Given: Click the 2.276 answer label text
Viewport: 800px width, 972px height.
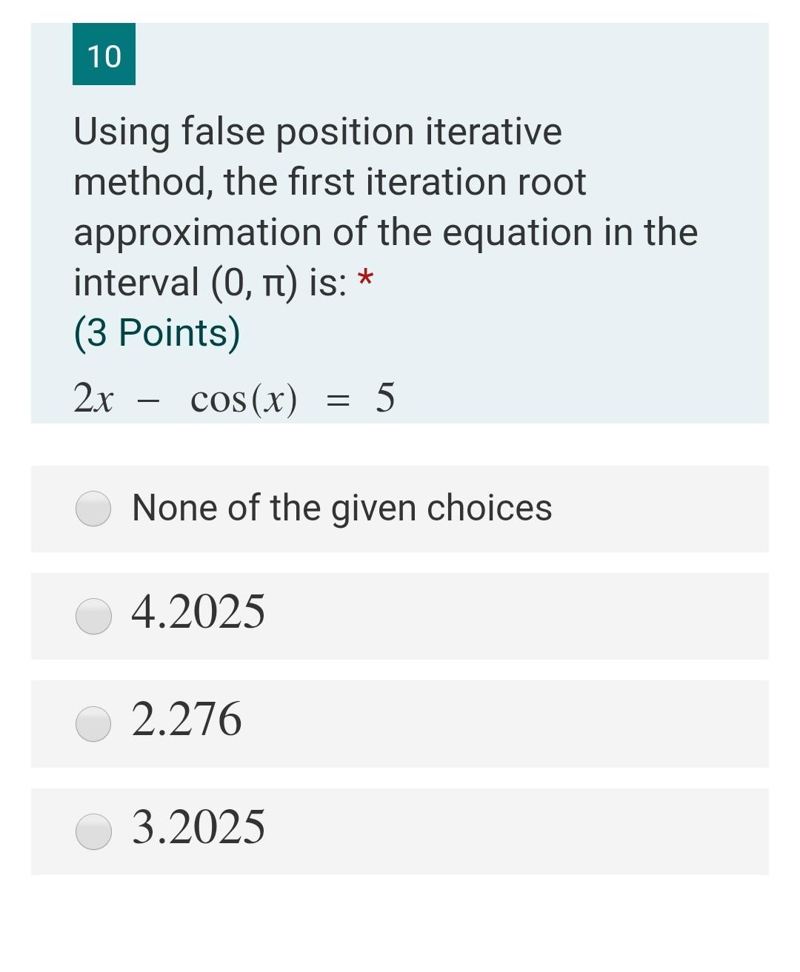Looking at the screenshot, I should coord(187,719).
